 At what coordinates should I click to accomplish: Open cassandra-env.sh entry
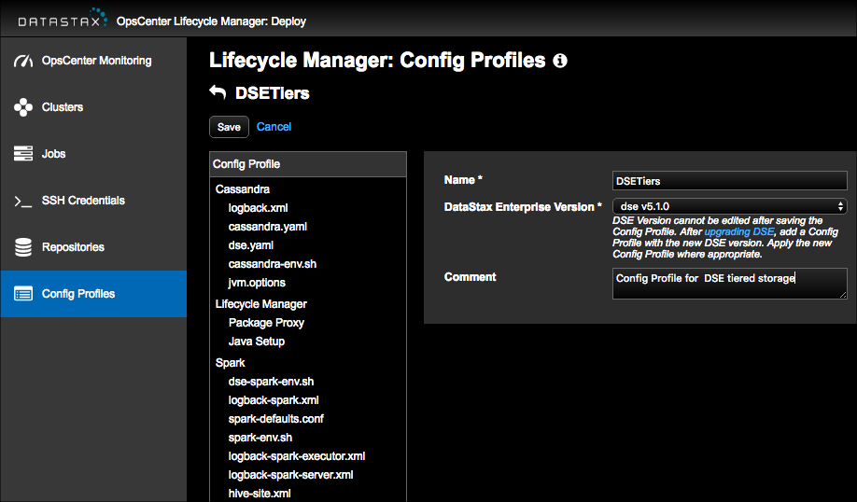tap(273, 264)
